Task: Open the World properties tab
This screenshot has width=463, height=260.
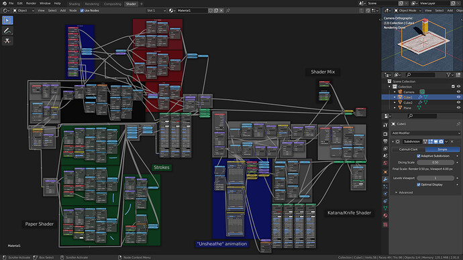Action: [385, 163]
